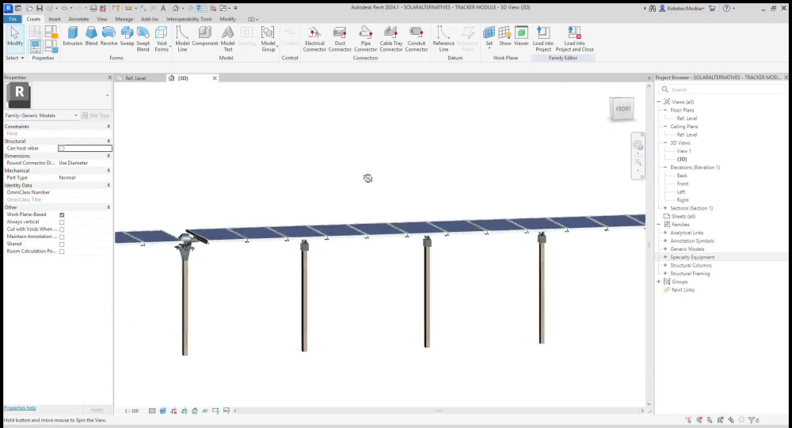The width and height of the screenshot is (792, 428).
Task: Open the File menu tab
Action: pyautogui.click(x=13, y=19)
